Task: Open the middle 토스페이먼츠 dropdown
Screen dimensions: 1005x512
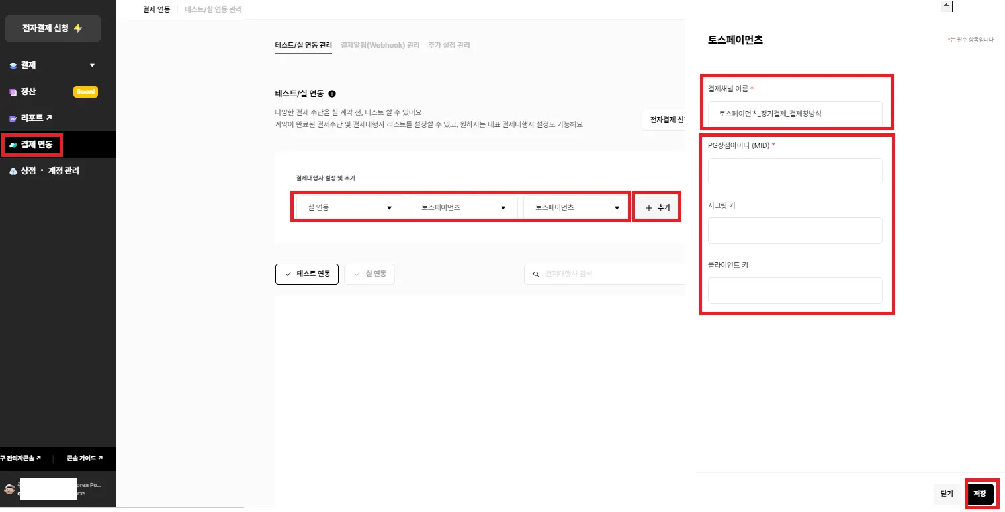Action: pyautogui.click(x=464, y=207)
